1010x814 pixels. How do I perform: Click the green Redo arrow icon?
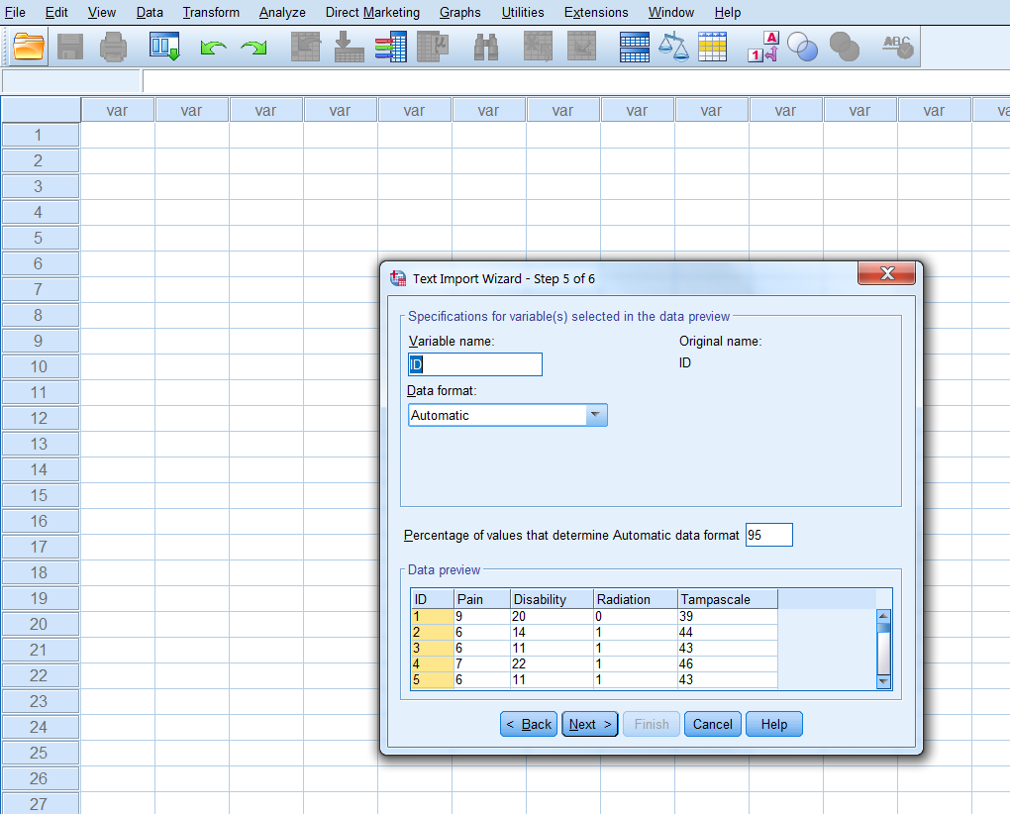(x=254, y=48)
